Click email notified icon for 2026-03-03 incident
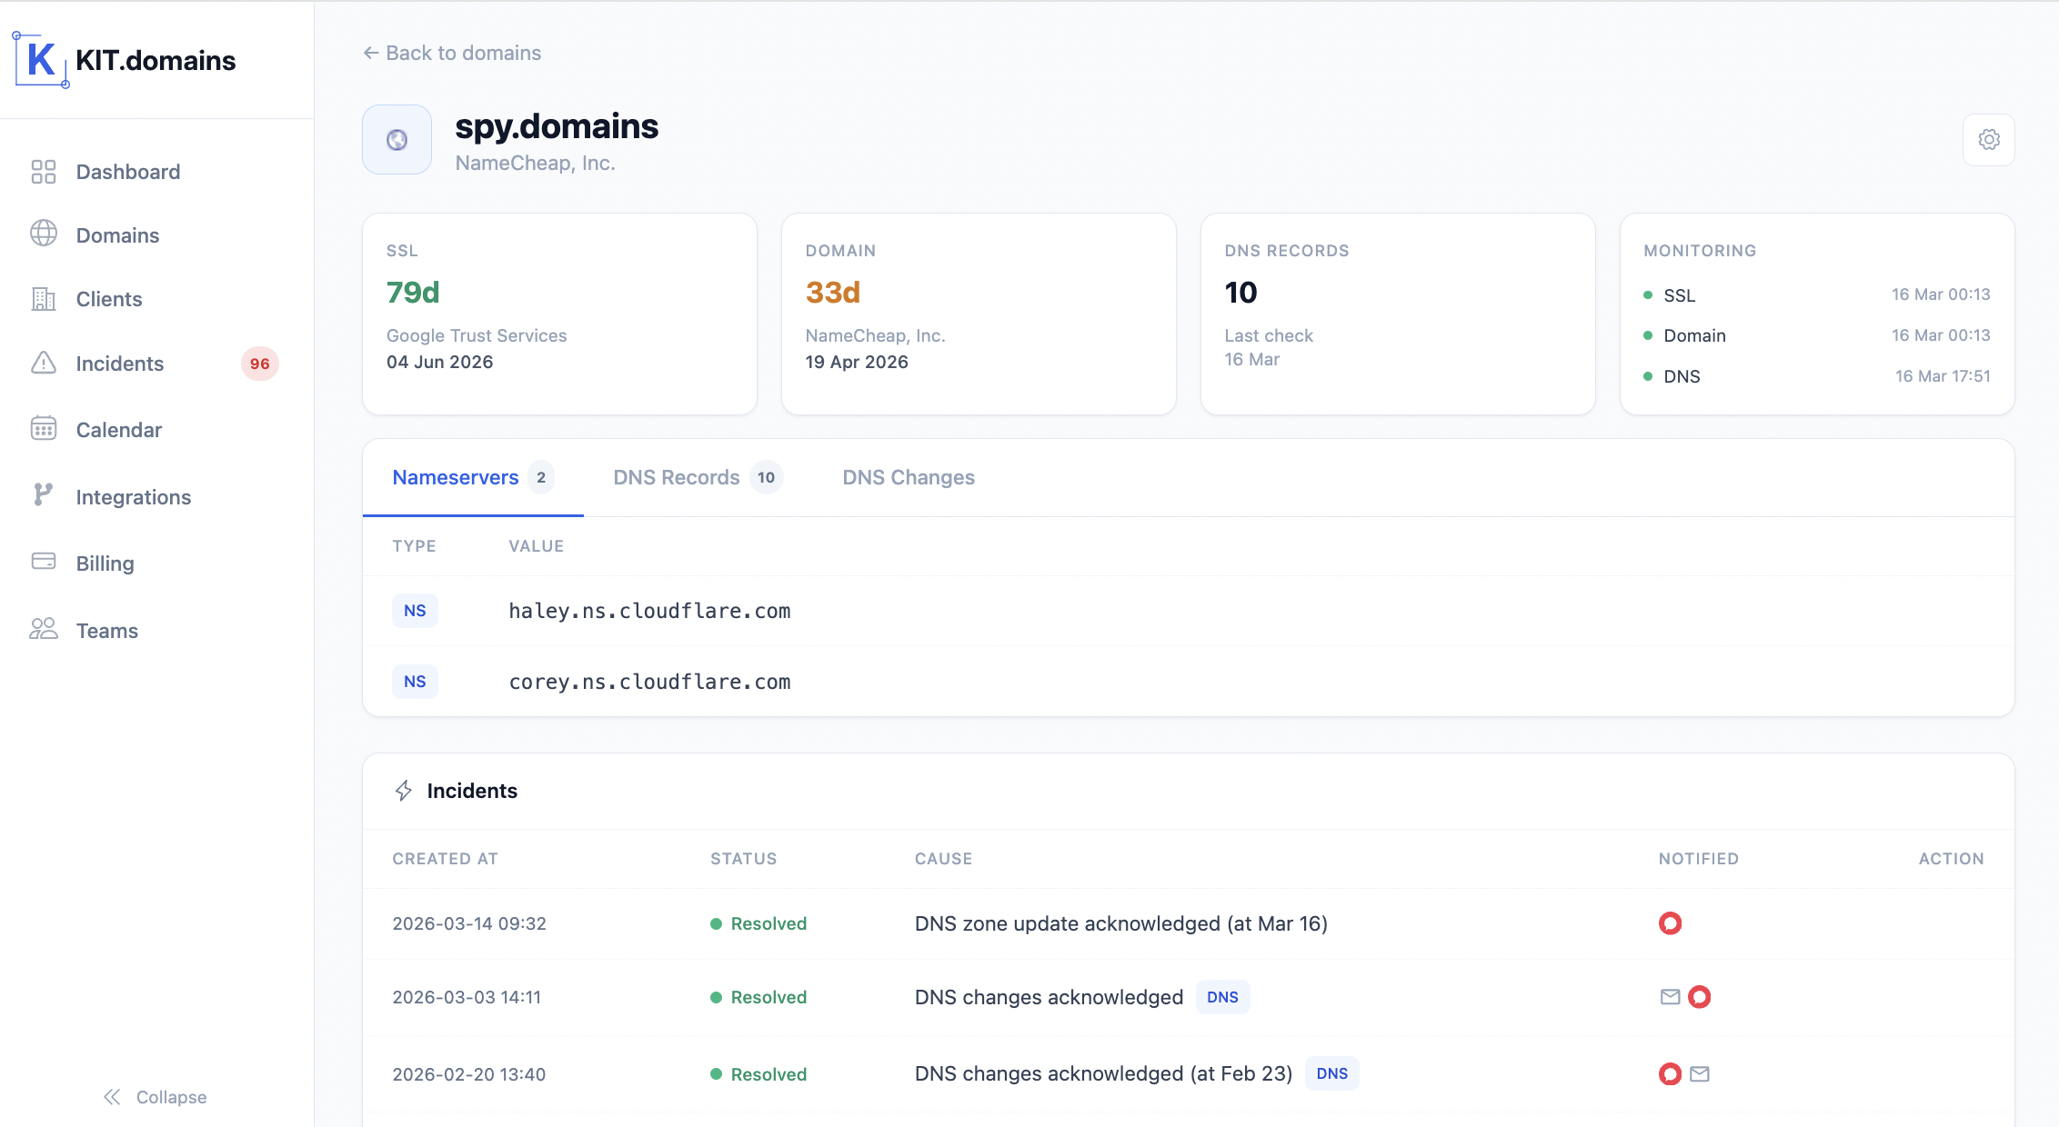This screenshot has width=2059, height=1127. coord(1670,997)
